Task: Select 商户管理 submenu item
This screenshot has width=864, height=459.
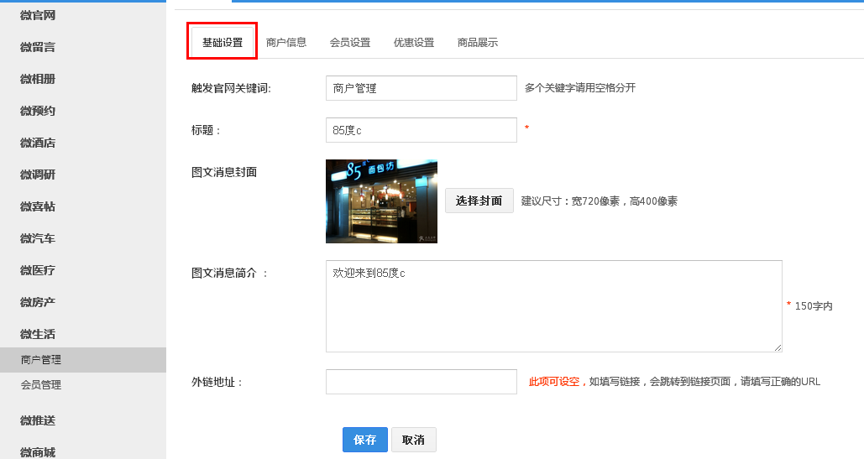Action: [x=82, y=360]
